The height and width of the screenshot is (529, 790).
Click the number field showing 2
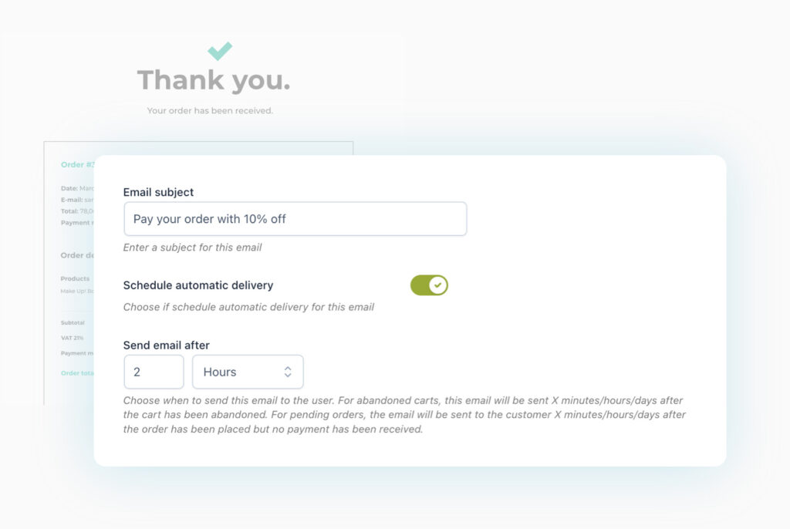(x=154, y=371)
